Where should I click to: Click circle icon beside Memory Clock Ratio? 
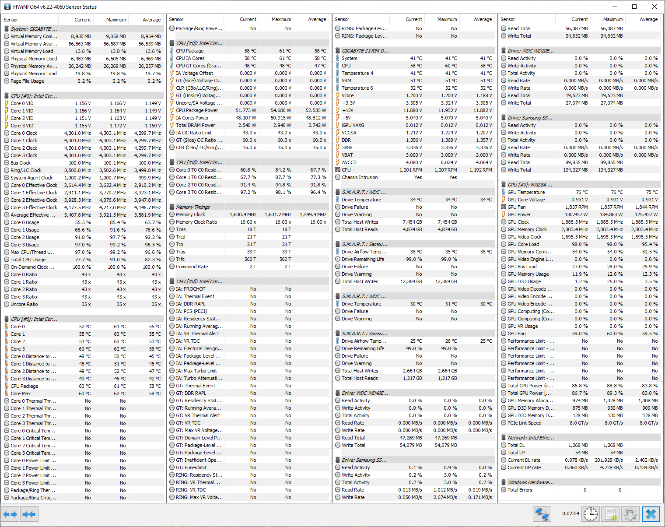(172, 222)
